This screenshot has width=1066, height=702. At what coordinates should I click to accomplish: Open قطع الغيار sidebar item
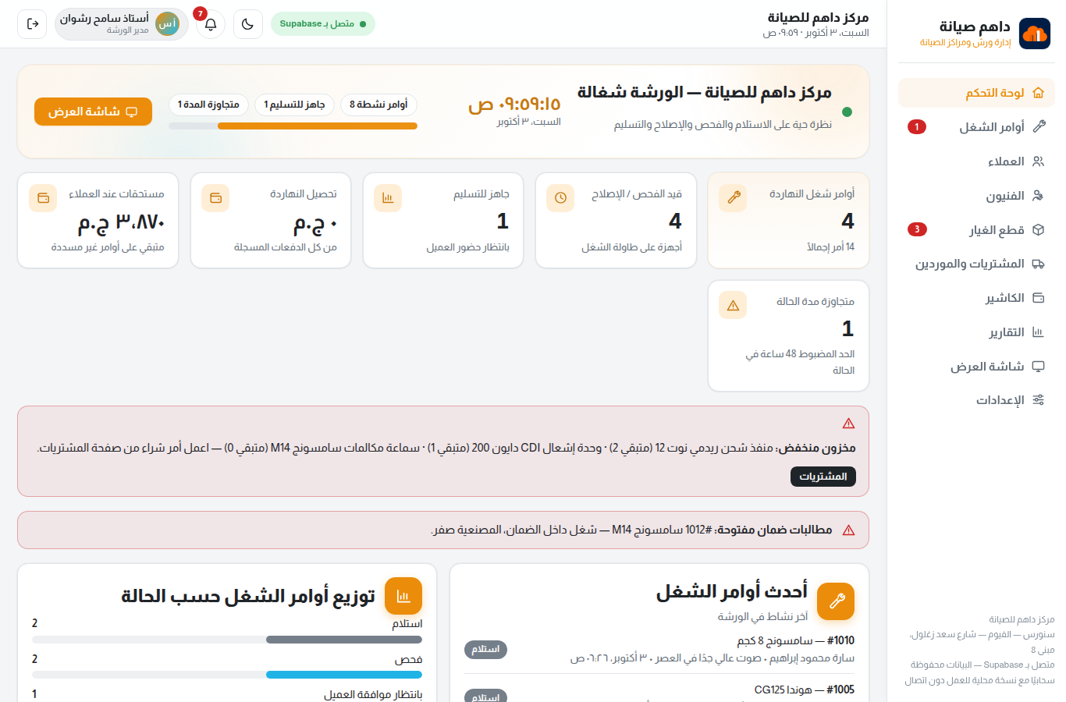click(976, 230)
